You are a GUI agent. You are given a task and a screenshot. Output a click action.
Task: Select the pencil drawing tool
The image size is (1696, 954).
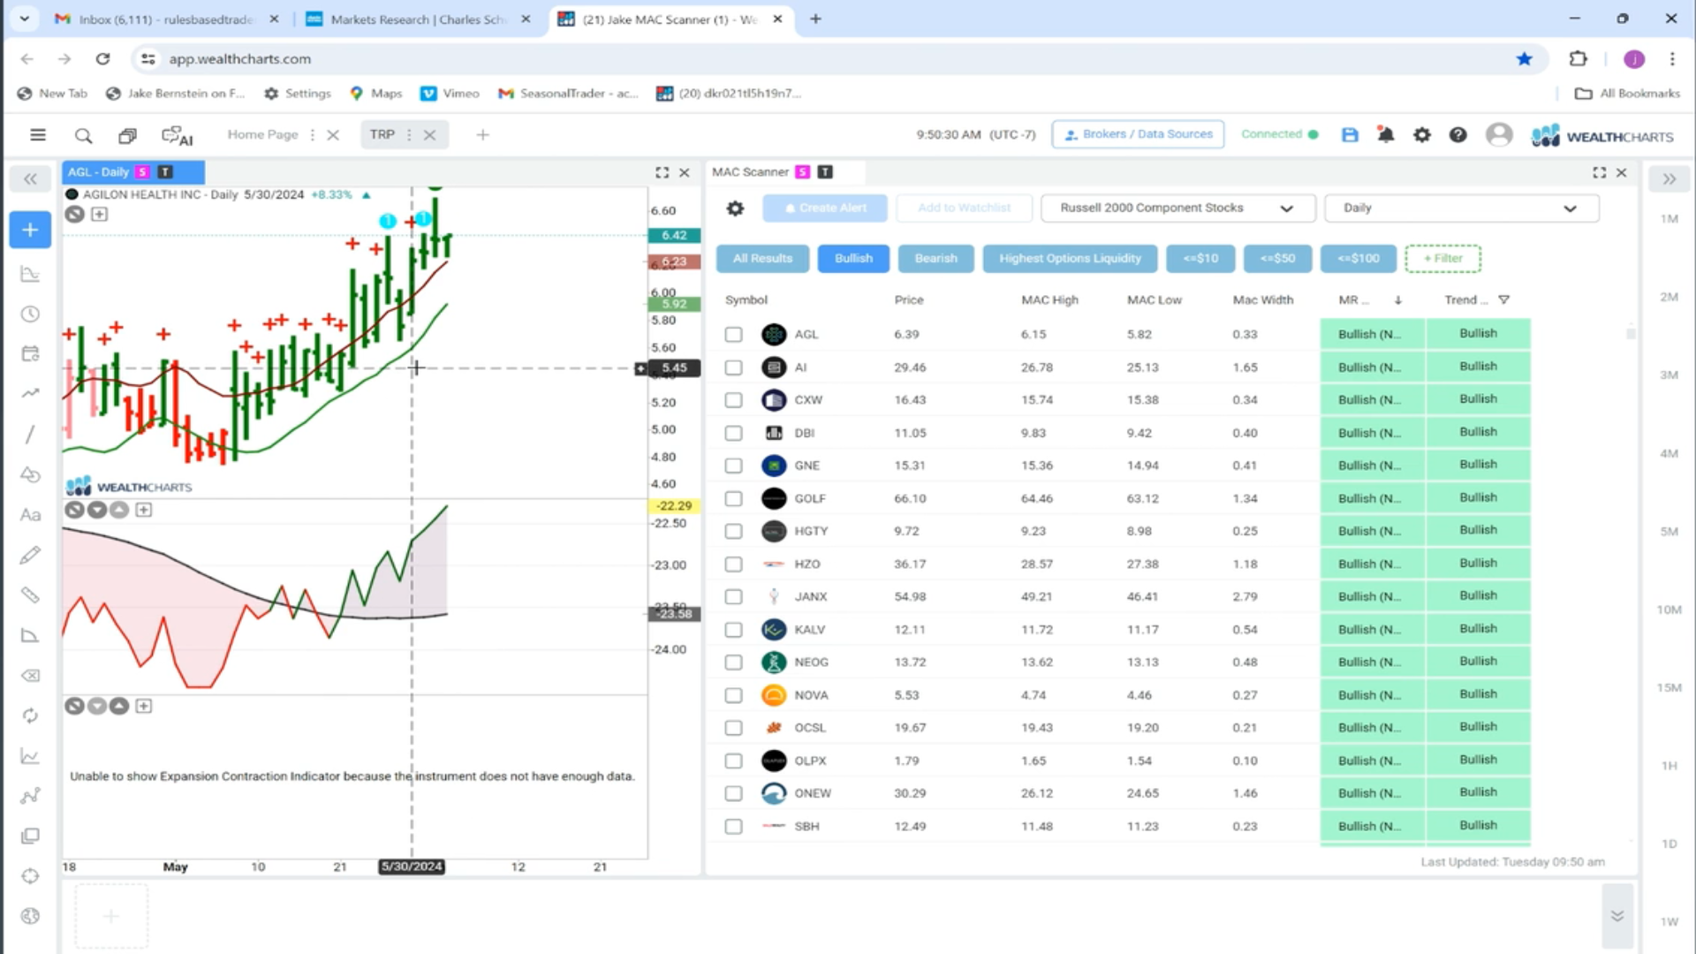(x=30, y=555)
